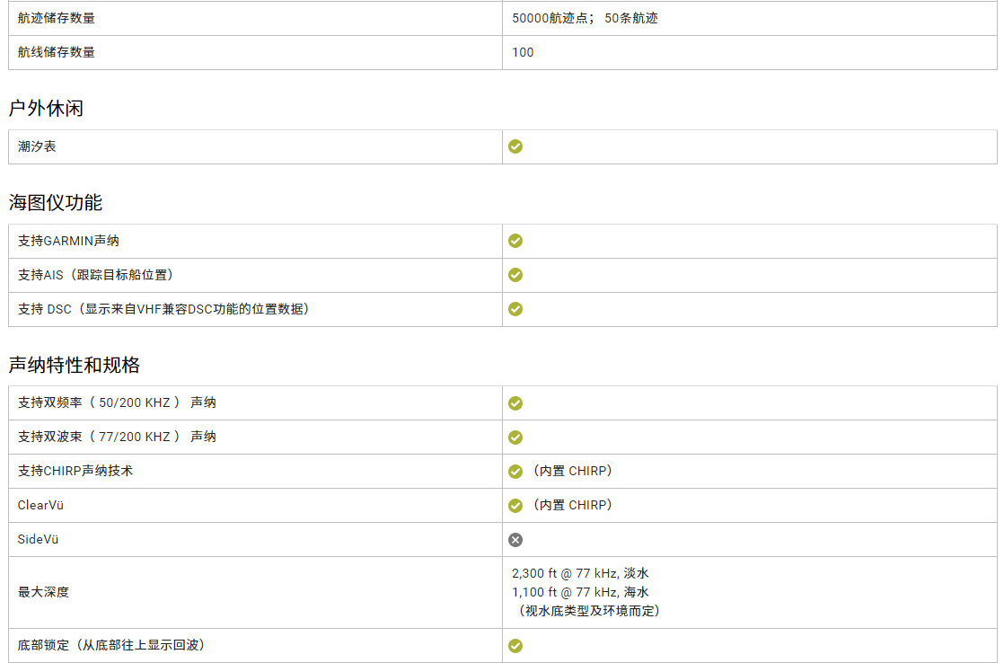Click the checkmark icon for 底部锁定
This screenshot has width=1004, height=663.
click(x=515, y=646)
